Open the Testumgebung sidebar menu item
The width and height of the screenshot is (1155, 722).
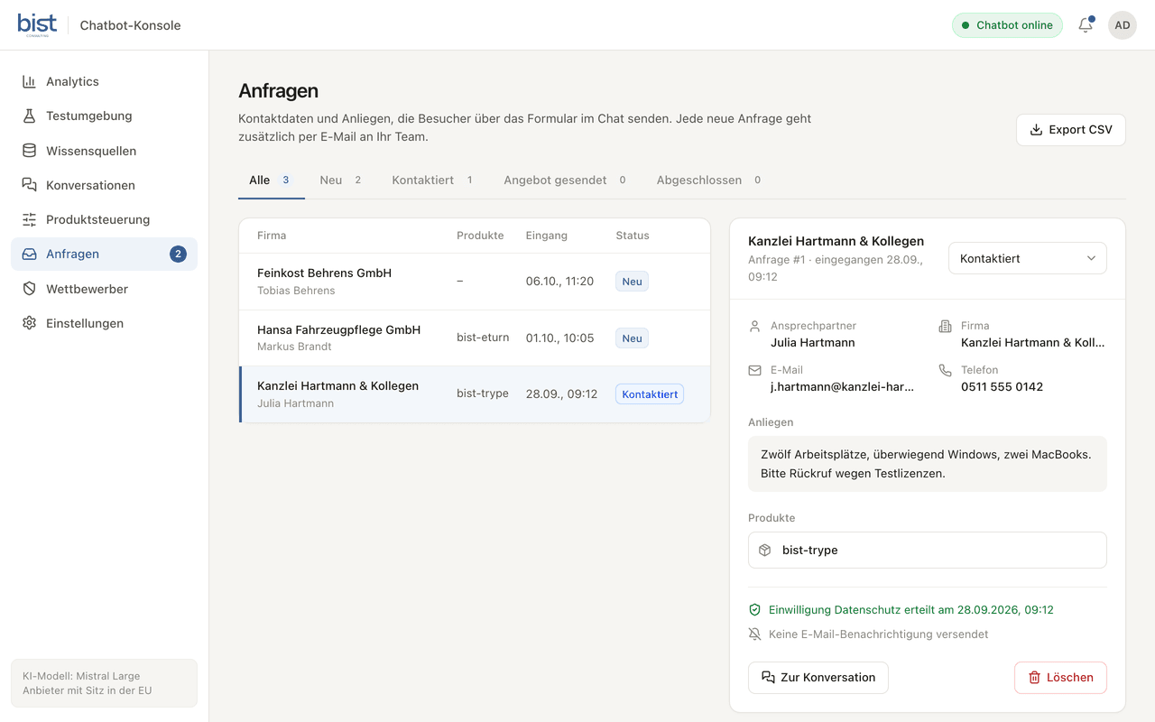click(x=104, y=116)
